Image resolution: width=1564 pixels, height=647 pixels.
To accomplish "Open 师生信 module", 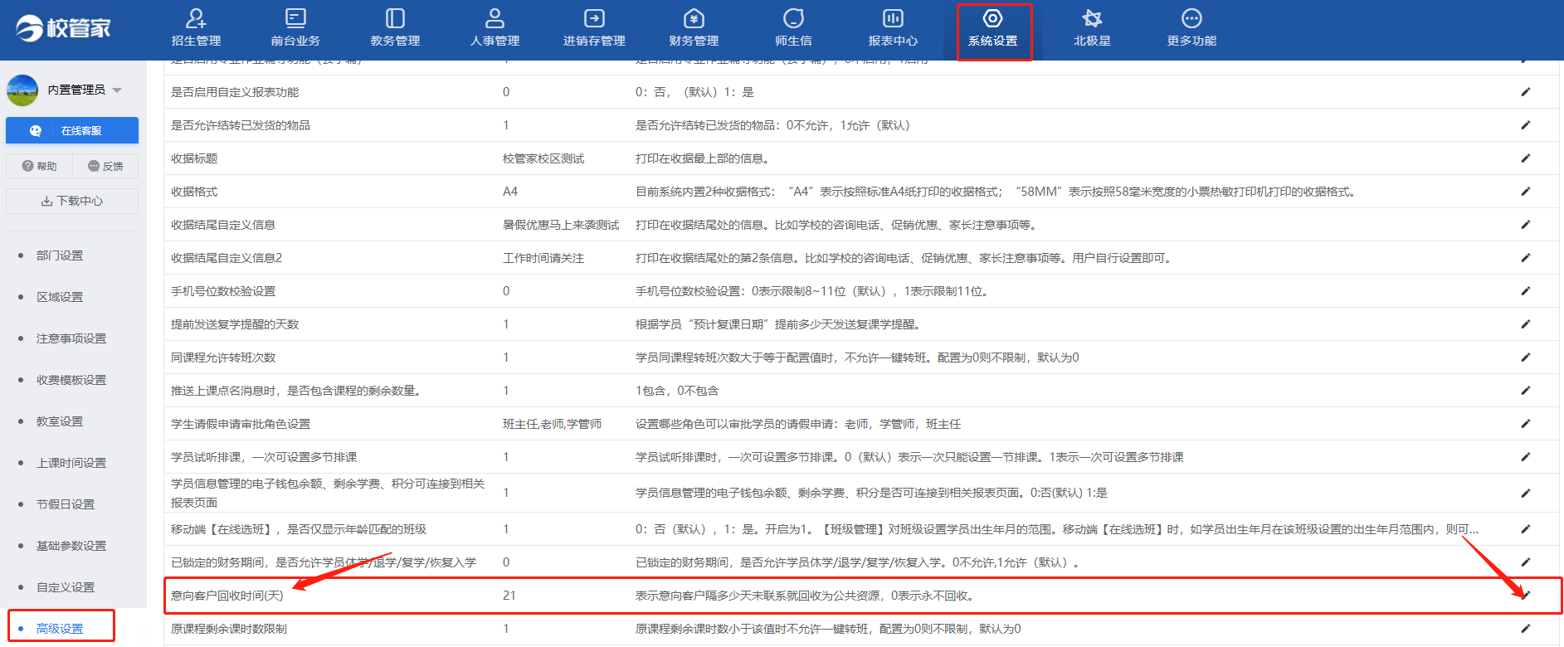I will click(x=793, y=29).
